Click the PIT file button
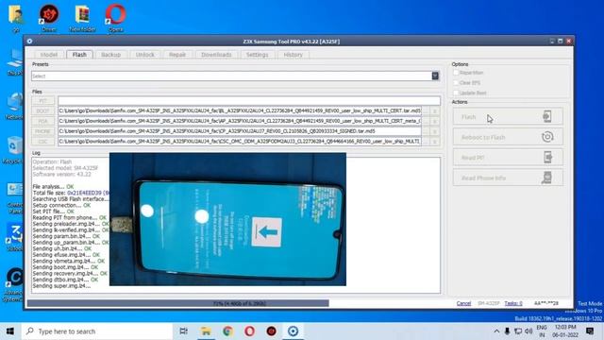Screen dimensions: 604x340 43,101
